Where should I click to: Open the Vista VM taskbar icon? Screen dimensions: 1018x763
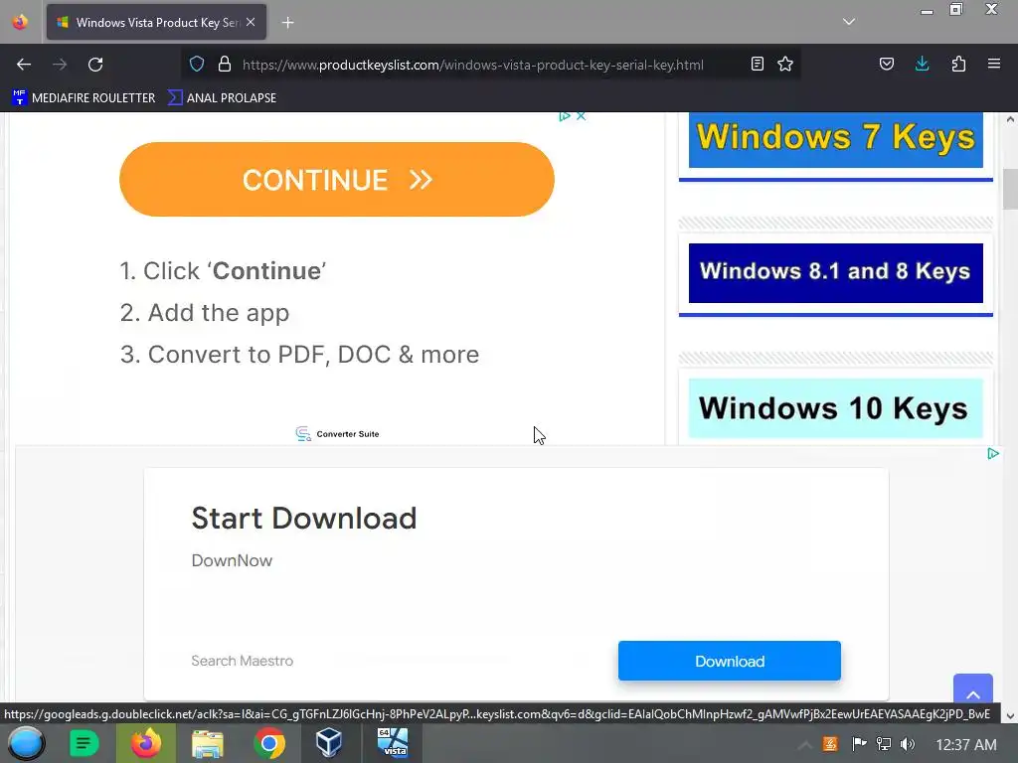point(393,743)
